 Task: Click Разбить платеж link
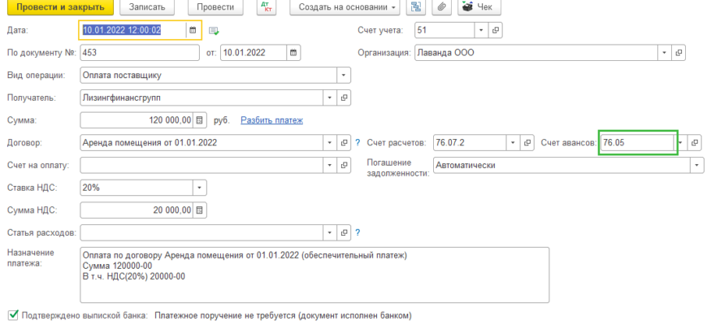(x=272, y=120)
